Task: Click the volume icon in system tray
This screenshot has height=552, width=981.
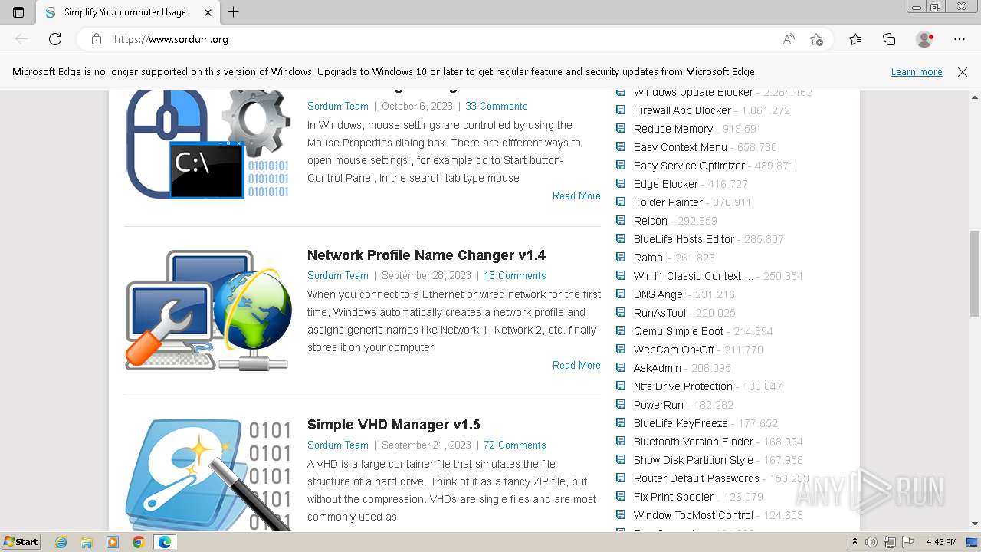Action: [871, 542]
